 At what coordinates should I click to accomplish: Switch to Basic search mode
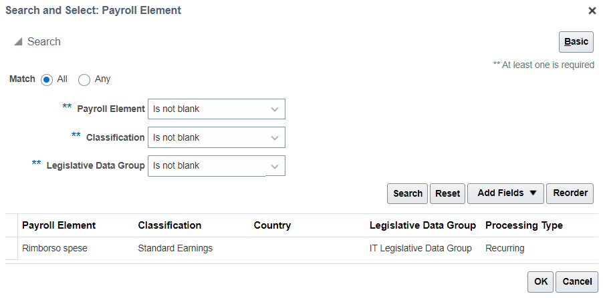pos(576,42)
